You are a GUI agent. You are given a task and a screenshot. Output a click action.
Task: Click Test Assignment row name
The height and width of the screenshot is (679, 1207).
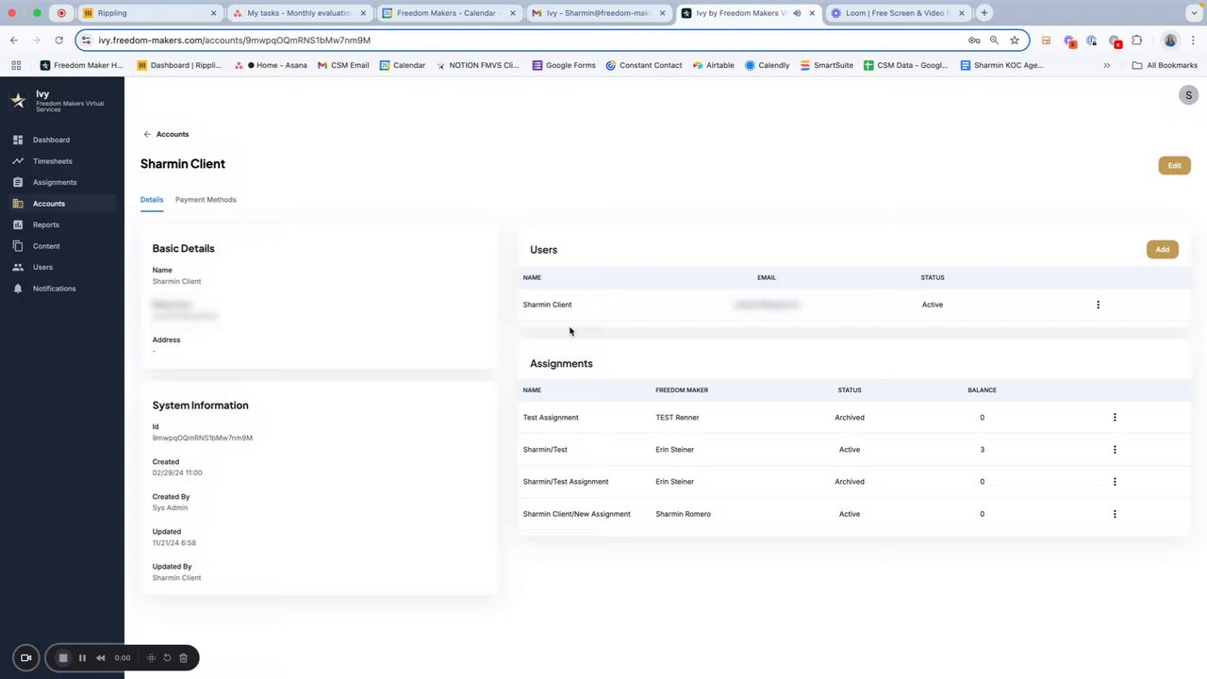[x=551, y=417]
